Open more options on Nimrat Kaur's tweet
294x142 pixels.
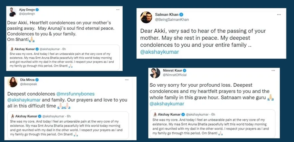[x=273, y=70]
